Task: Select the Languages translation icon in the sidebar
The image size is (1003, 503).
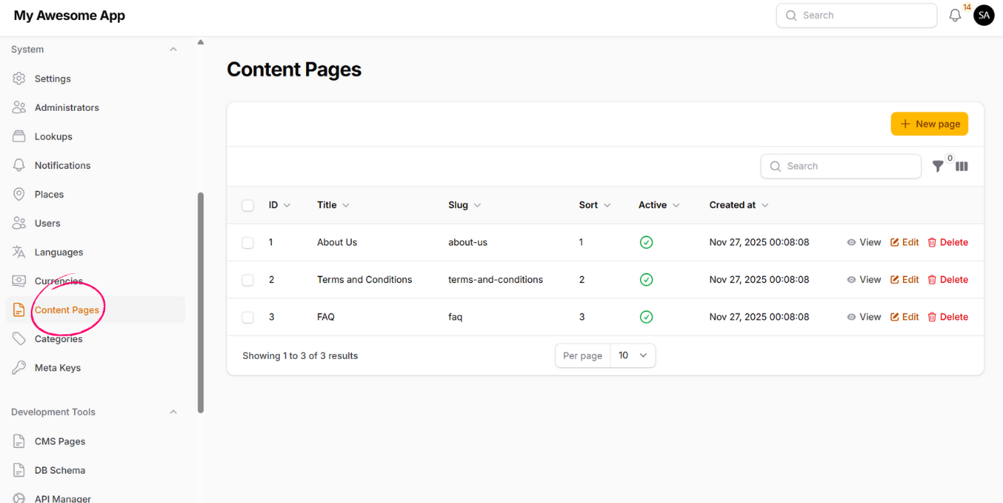Action: 19,252
